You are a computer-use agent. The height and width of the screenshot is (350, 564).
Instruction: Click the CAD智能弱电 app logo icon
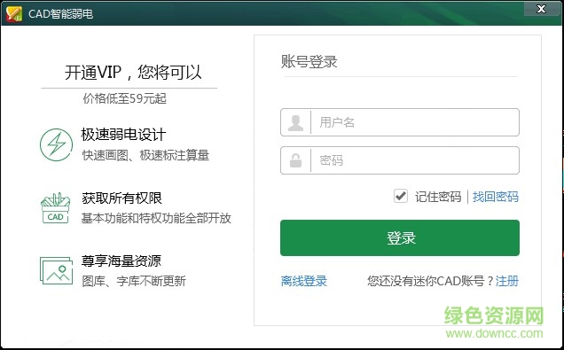[x=14, y=13]
